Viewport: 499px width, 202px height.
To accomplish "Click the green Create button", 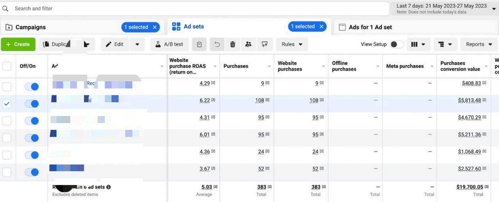I will [18, 44].
